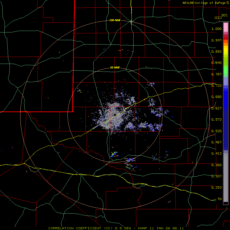Pick the pink swatch on the color bar
The image size is (230, 230).
226,27
